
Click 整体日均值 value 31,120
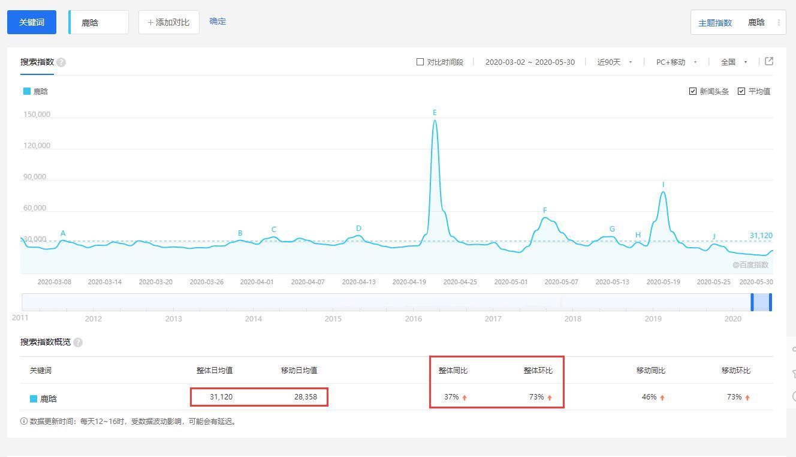tap(221, 397)
